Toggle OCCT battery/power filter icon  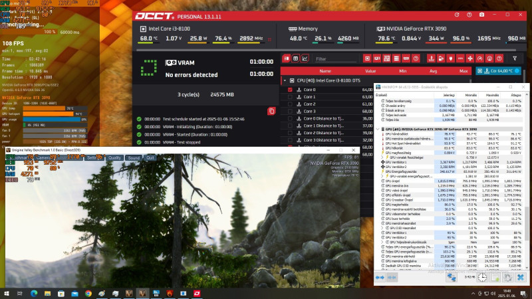441,58
